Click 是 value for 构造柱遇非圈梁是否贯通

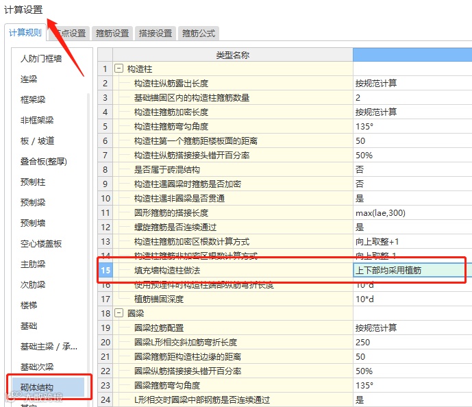coord(412,199)
